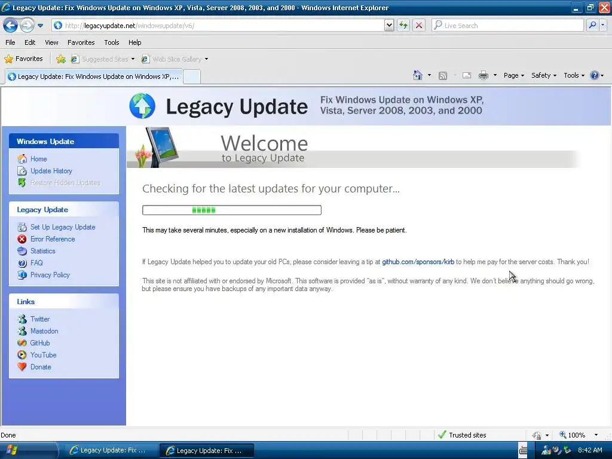Click the Update History clock icon
Image resolution: width=612 pixels, height=459 pixels.
tap(22, 171)
